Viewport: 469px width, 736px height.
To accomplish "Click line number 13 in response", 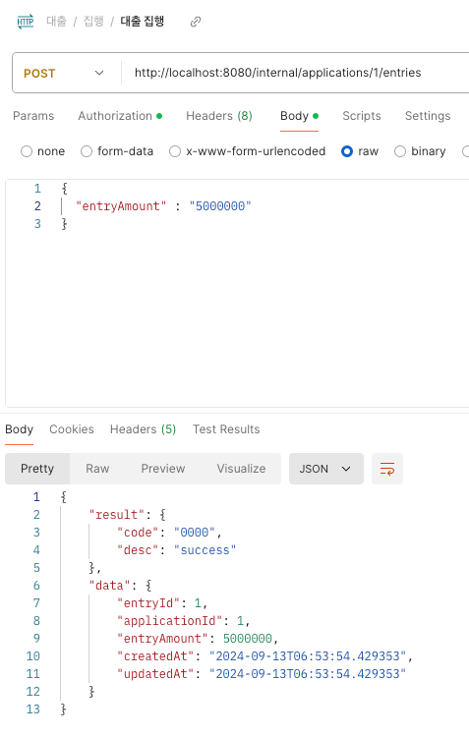I will point(32,709).
